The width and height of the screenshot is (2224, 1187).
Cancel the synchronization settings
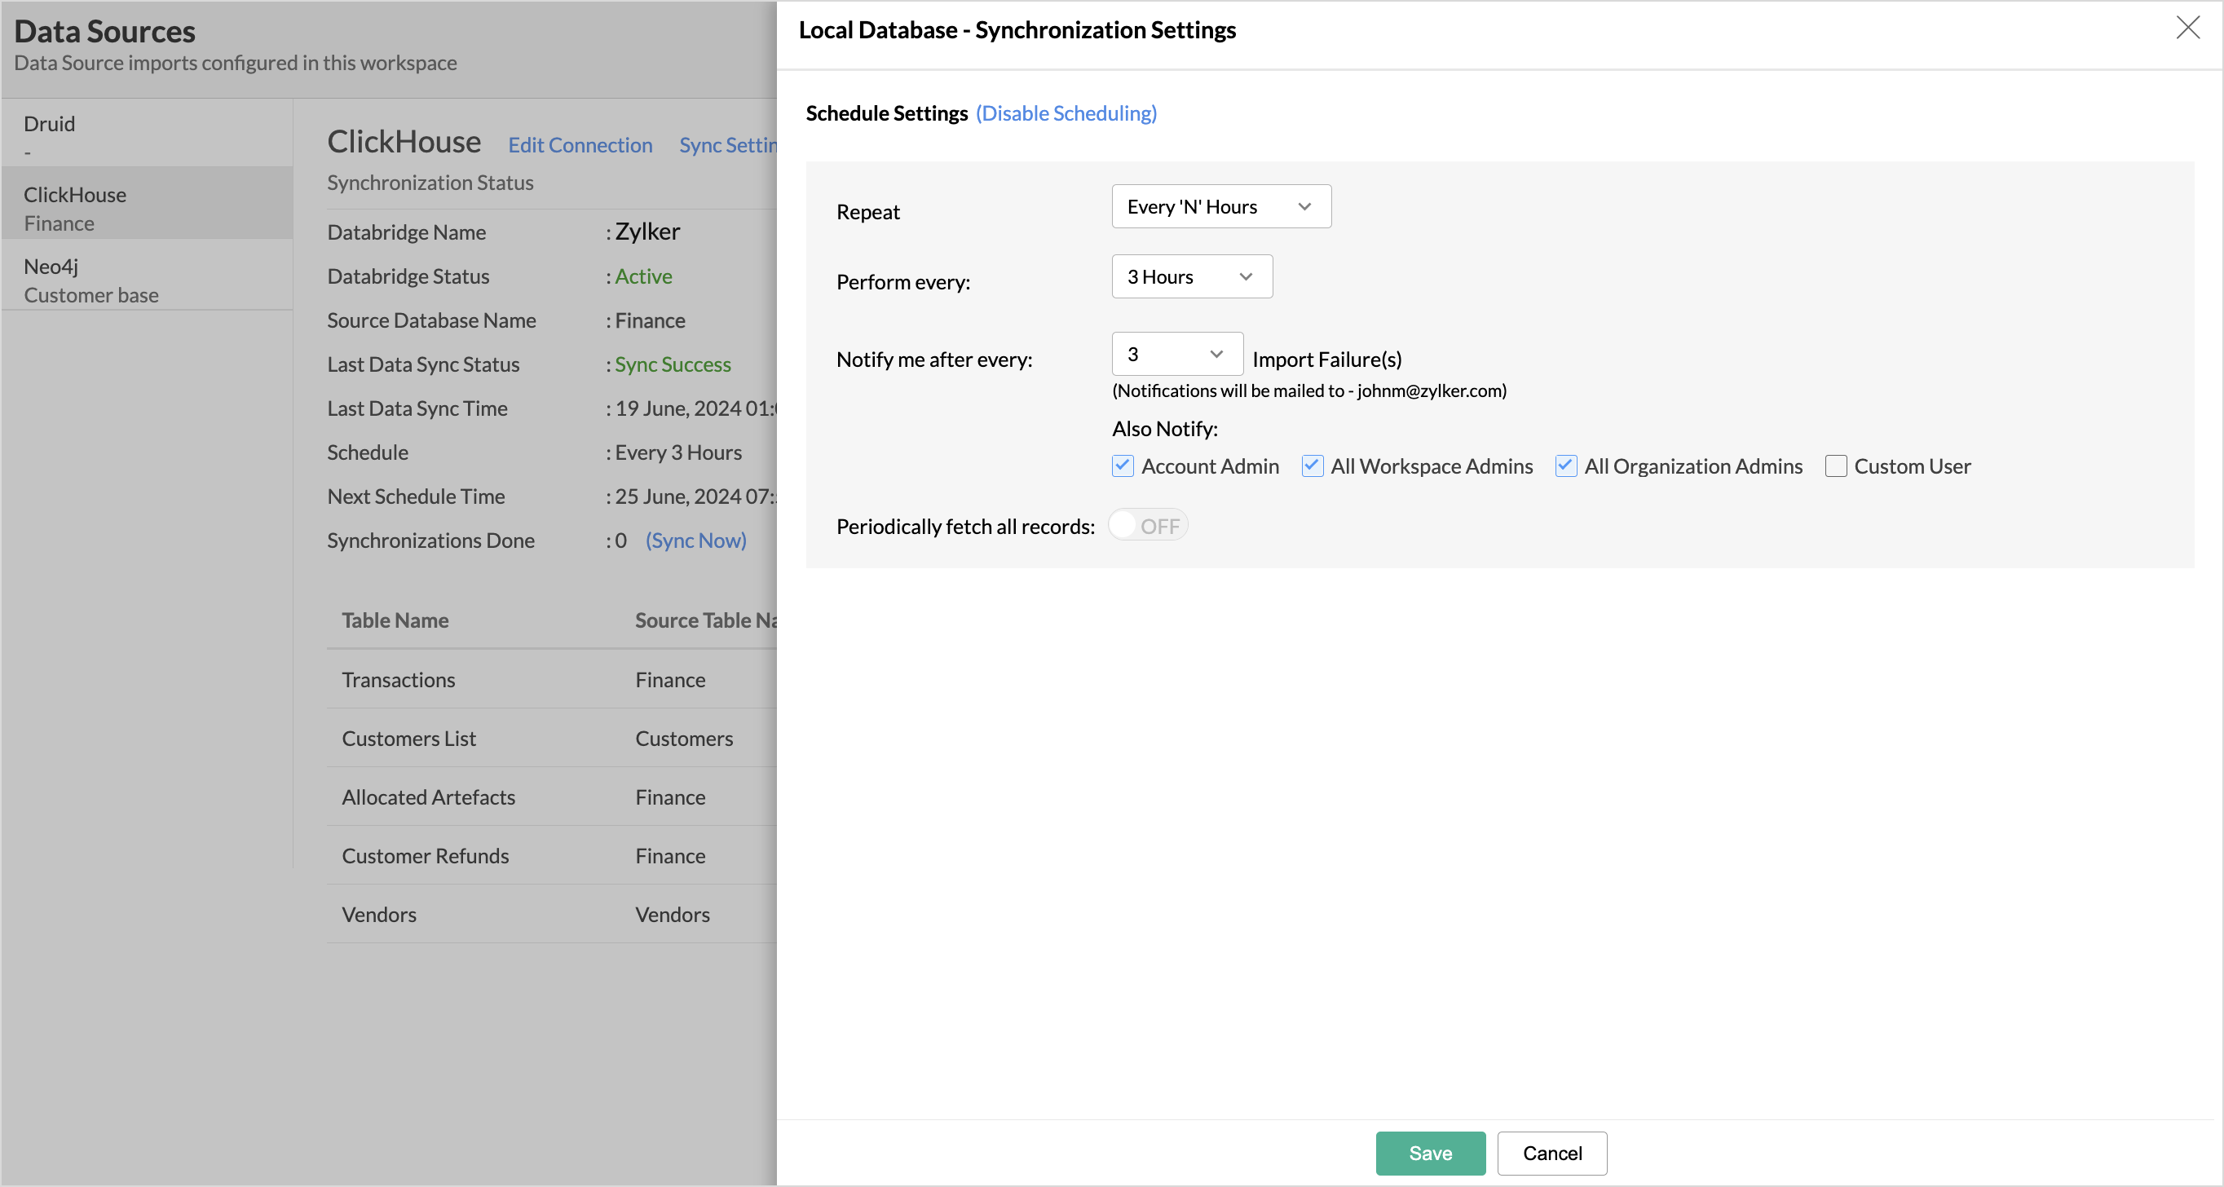tap(1551, 1154)
